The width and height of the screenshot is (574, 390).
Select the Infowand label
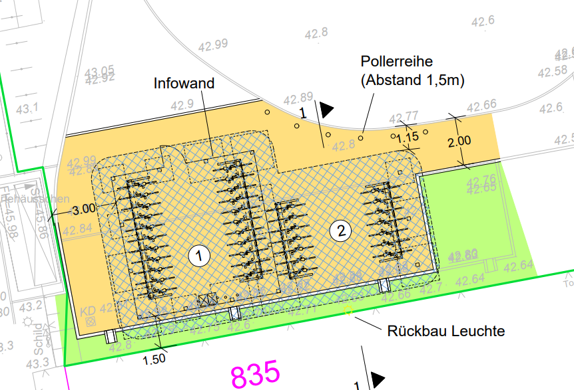point(184,84)
